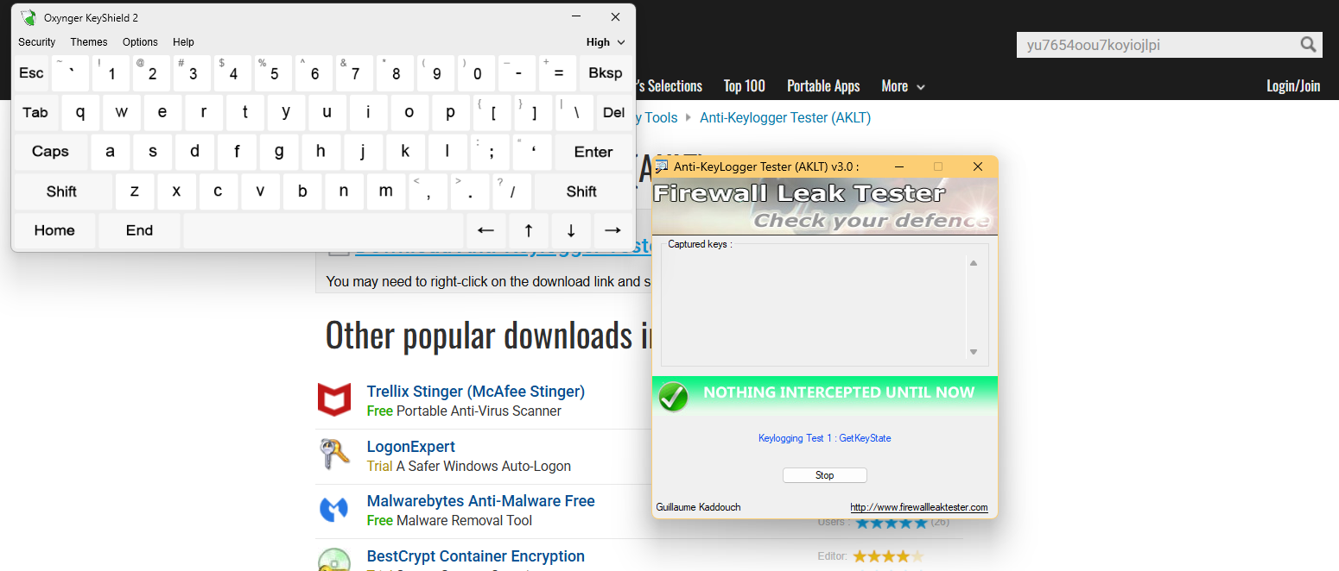Click the Oxynger KeyShield app icon
The height and width of the screenshot is (571, 1339).
(29, 17)
